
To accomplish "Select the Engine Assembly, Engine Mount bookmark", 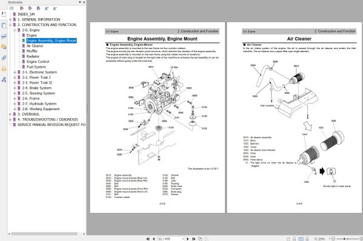I will click(51, 41).
